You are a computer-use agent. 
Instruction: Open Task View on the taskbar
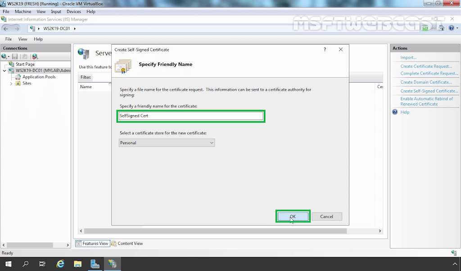43,264
